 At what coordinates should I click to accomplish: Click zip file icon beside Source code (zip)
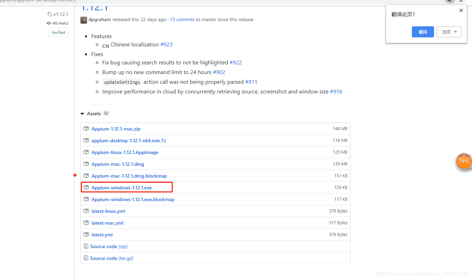pos(86,246)
